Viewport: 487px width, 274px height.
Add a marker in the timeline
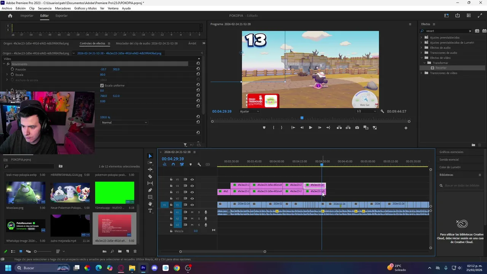pyautogui.click(x=191, y=164)
